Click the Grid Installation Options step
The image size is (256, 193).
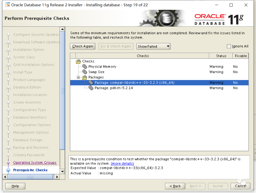(x=34, y=65)
